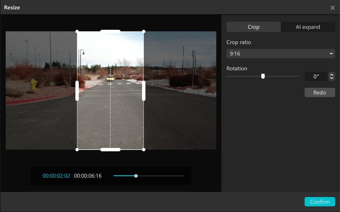Click the bottom-right crop corner handle
The image size is (340, 212).
[144, 150]
